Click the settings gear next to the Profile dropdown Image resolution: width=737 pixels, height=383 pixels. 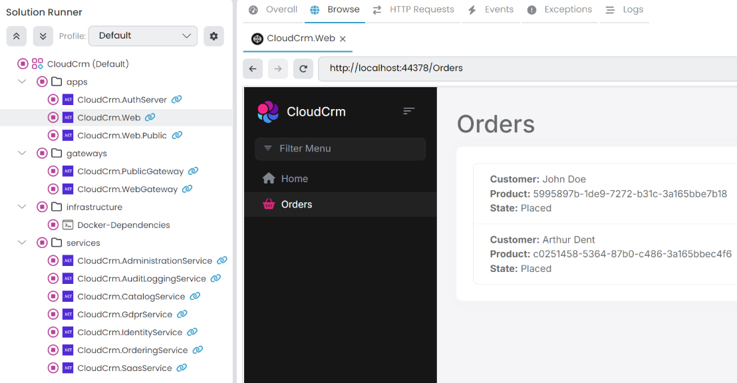214,36
